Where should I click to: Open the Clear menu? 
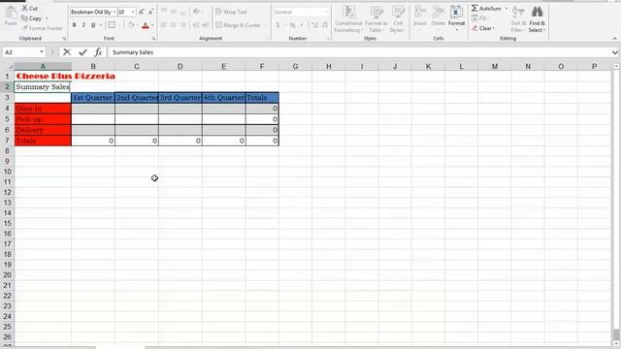(483, 28)
